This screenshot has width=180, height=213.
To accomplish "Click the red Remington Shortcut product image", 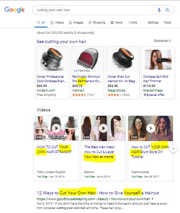I will 87,59.
